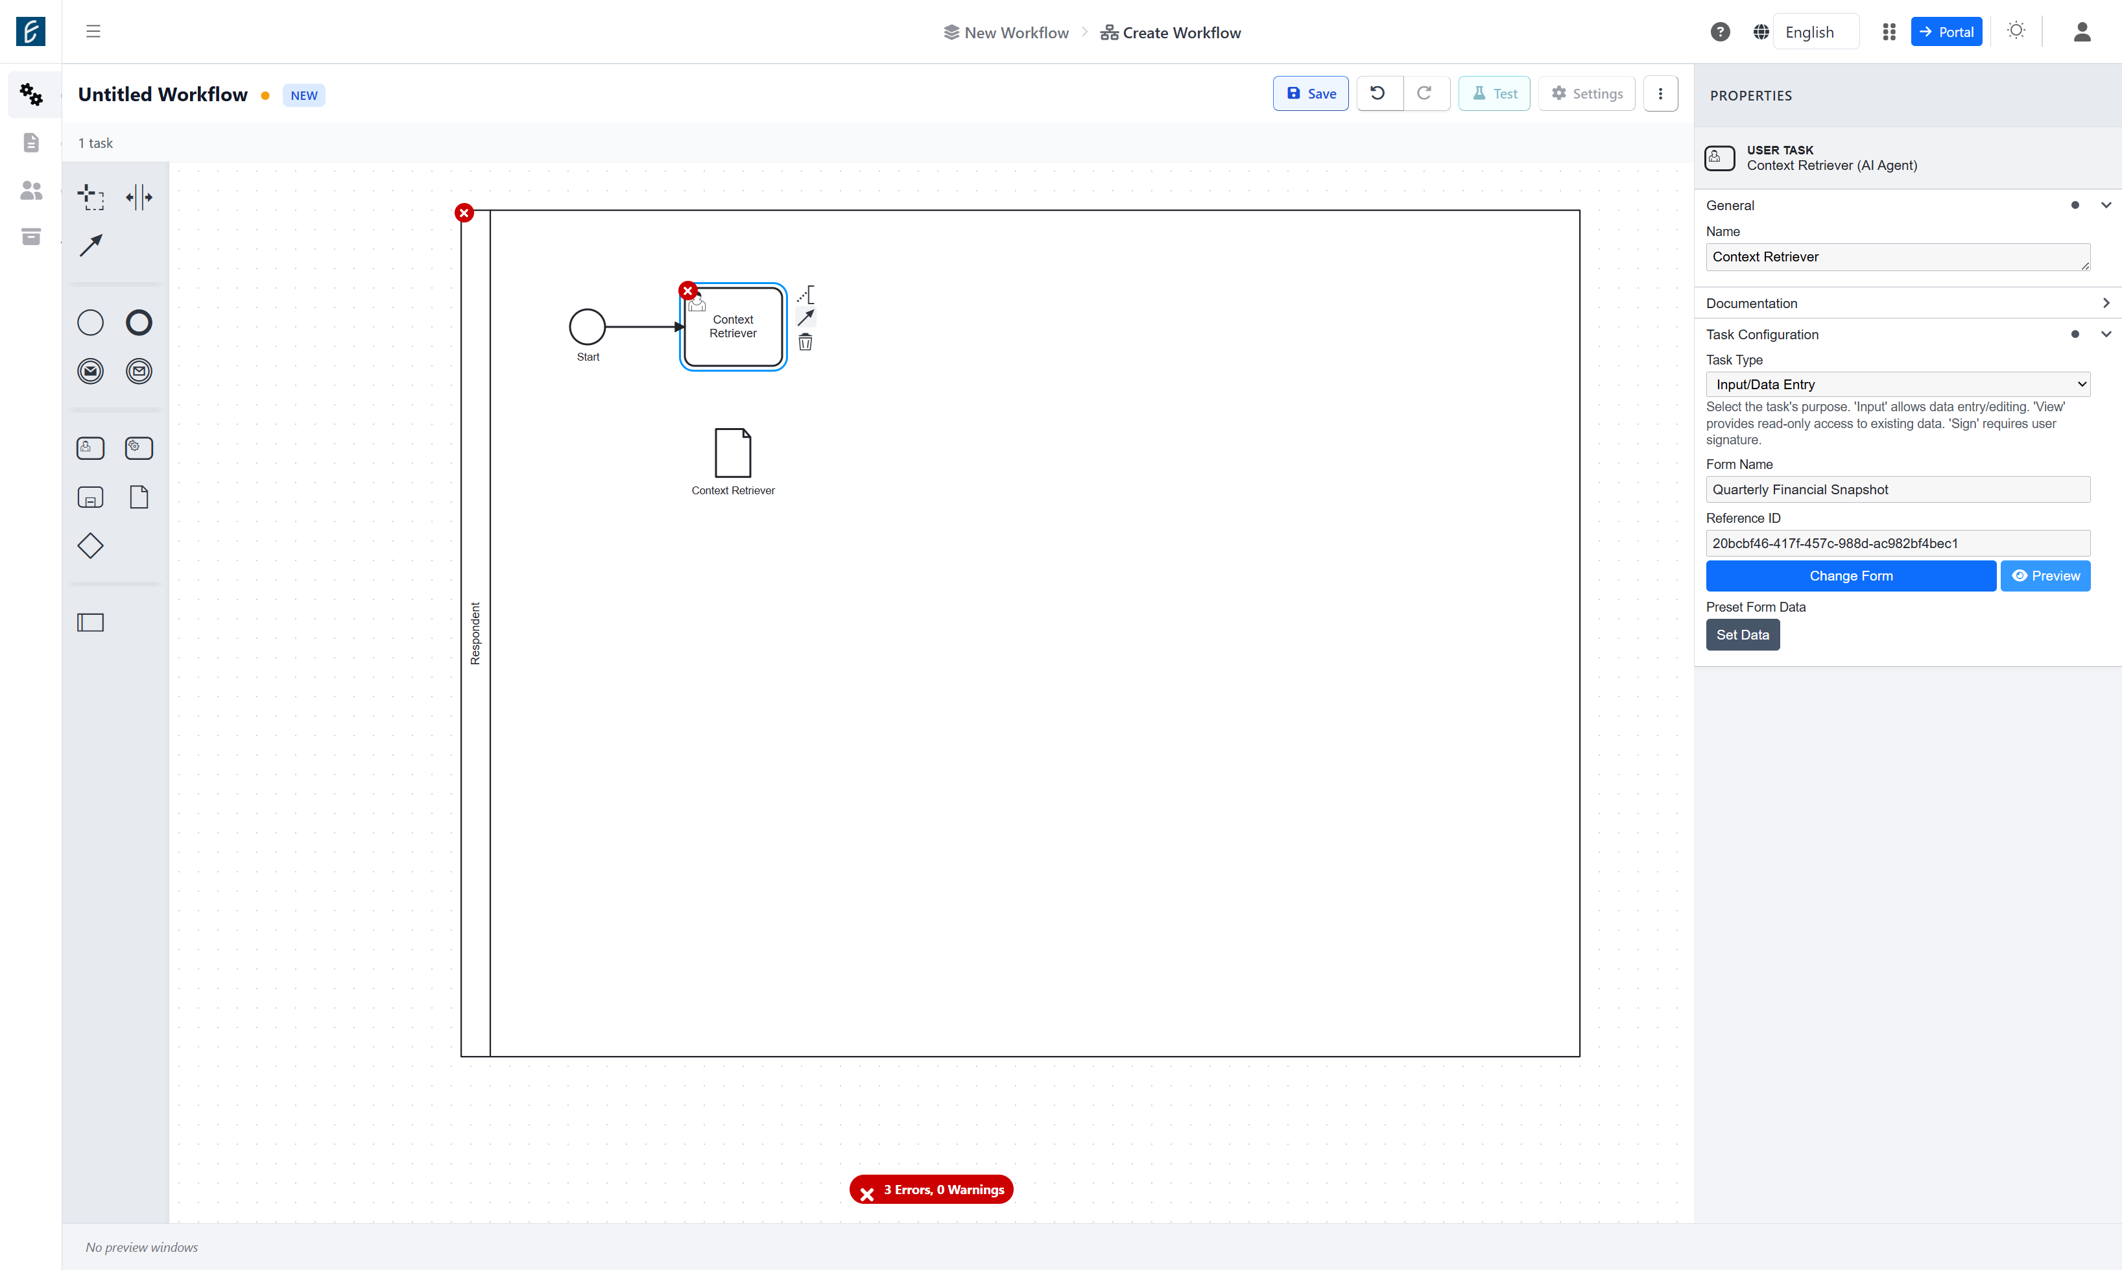The width and height of the screenshot is (2122, 1270).
Task: Save the workflow
Action: (x=1310, y=93)
